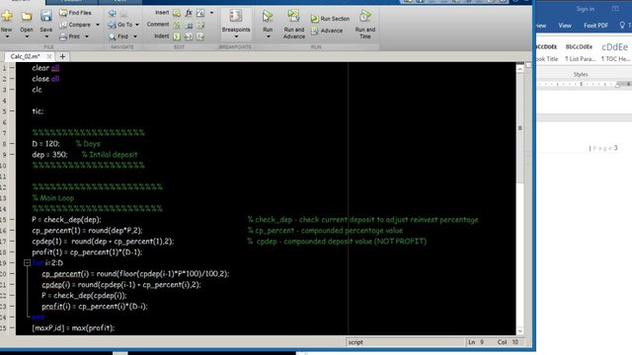Image resolution: width=632 pixels, height=355 pixels.
Task: Collapse the for loop at line 19
Action: click(x=27, y=263)
